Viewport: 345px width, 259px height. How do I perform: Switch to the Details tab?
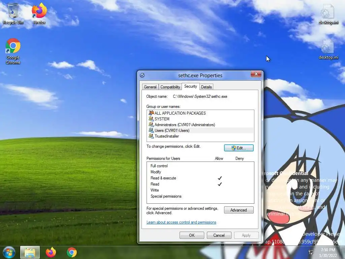[207, 87]
